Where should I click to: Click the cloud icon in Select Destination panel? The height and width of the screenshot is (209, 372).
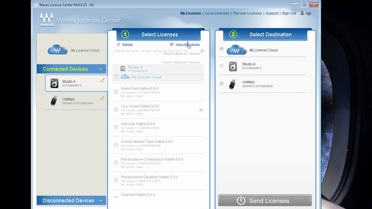pyautogui.click(x=237, y=50)
